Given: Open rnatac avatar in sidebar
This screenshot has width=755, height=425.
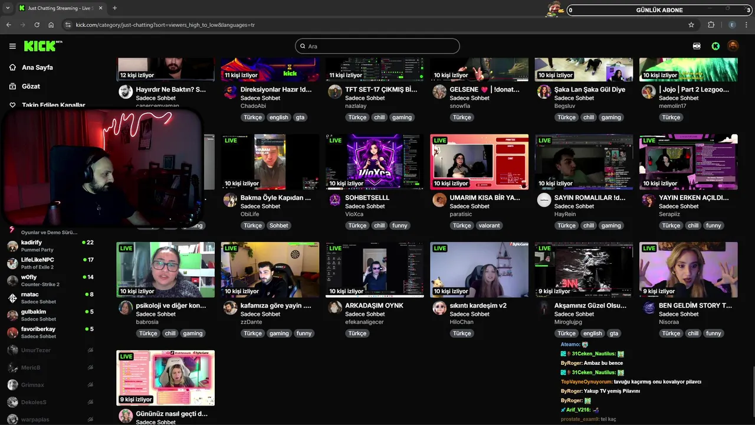Looking at the screenshot, I should point(12,298).
